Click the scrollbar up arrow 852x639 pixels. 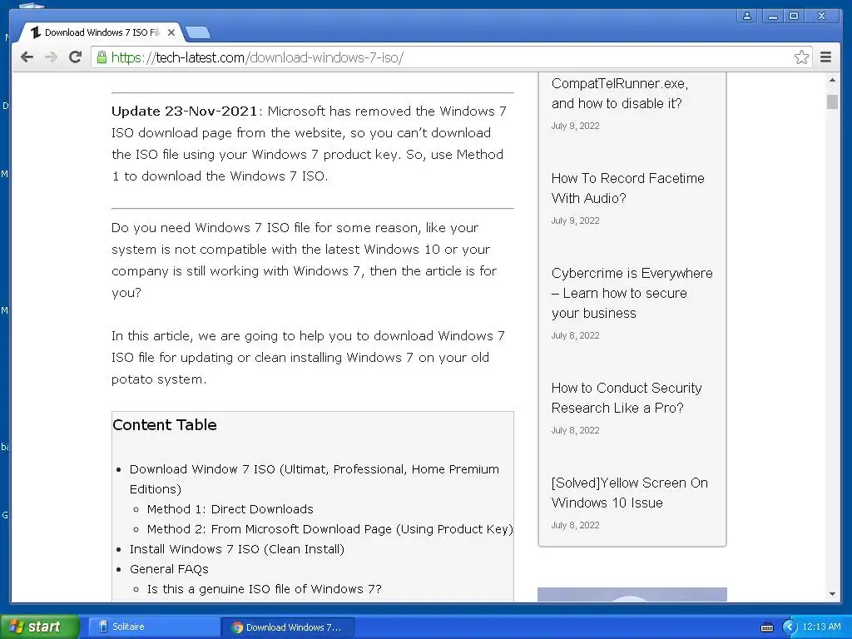832,81
